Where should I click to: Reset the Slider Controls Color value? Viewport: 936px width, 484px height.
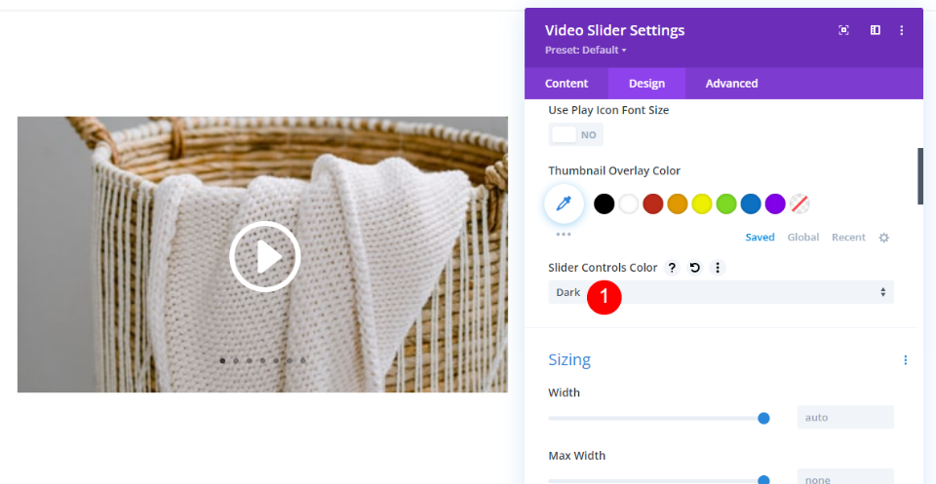tap(695, 268)
